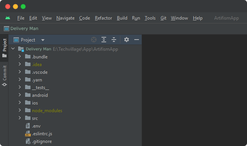This screenshot has width=247, height=146.
Task: Click the macOS green zoom window button
Action: point(23,7)
